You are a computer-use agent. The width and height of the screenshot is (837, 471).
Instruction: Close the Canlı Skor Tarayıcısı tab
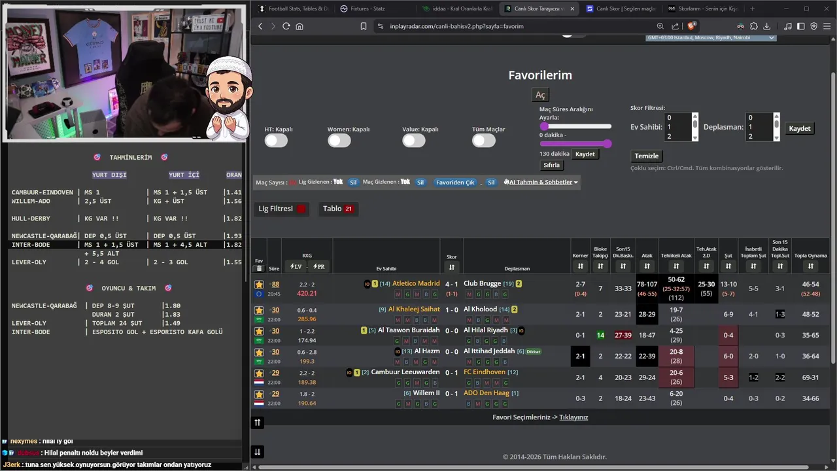[x=573, y=9]
